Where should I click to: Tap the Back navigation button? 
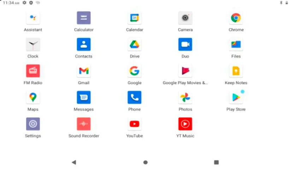[74, 162]
